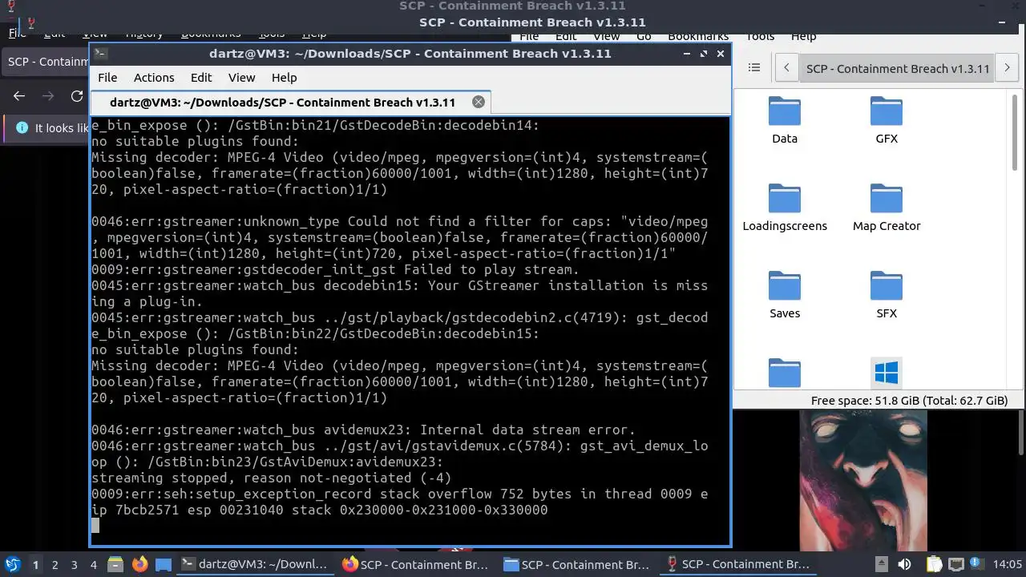Click the 14:05 panel clock
This screenshot has height=577, width=1026.
1008,564
